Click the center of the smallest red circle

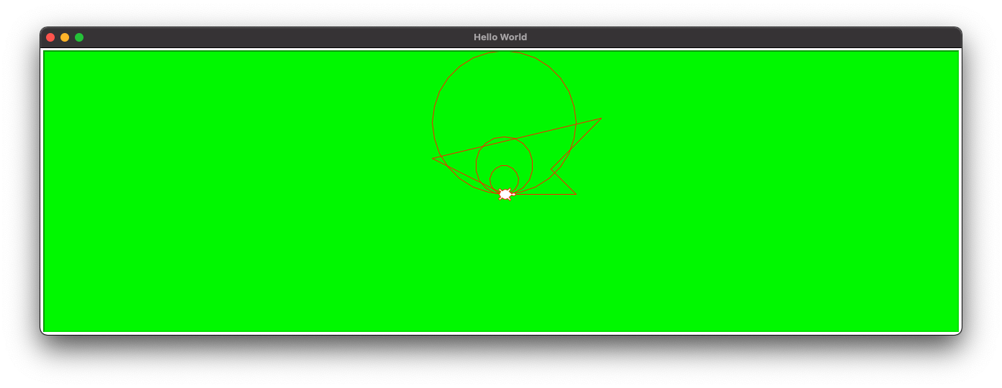(504, 180)
